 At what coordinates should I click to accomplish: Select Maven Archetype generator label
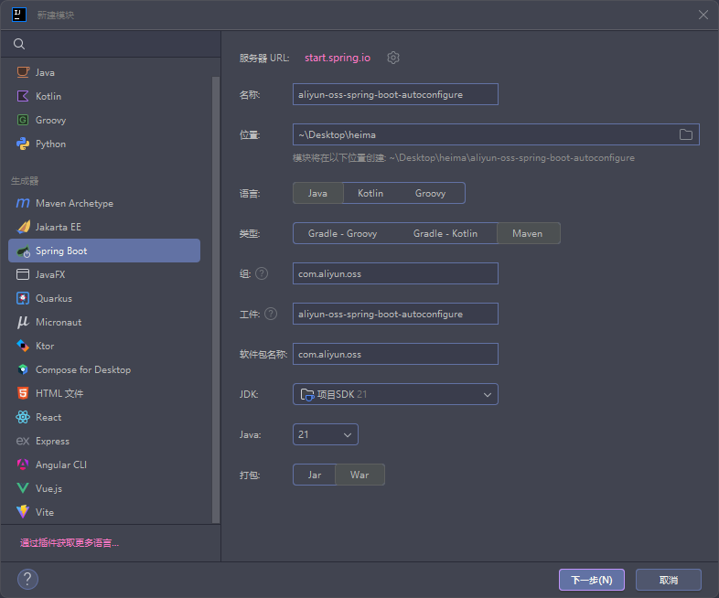(x=74, y=204)
